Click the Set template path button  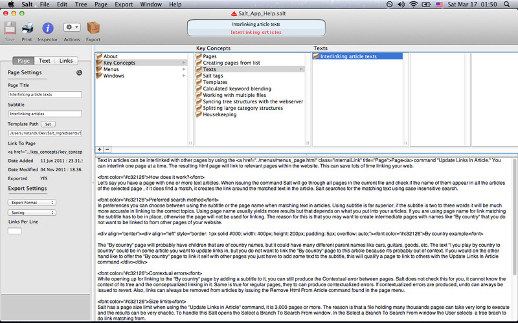pyautogui.click(x=48, y=124)
